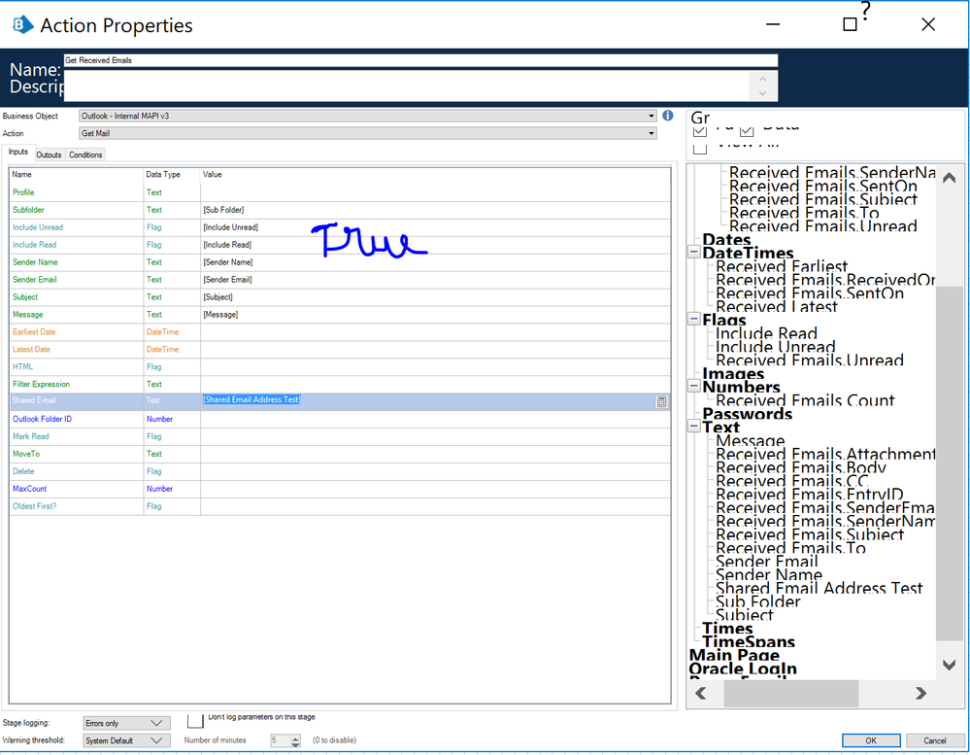Select Include Unread in Flags tree

775,347
